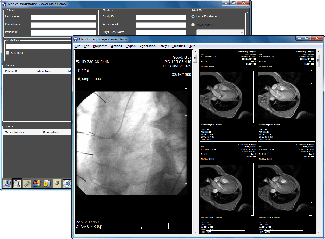325x239 pixels.
Task: Open the Actions menu
Action: 116,46
